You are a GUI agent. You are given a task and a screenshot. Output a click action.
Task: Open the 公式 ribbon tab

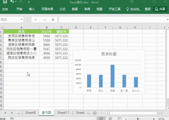coord(63,9)
